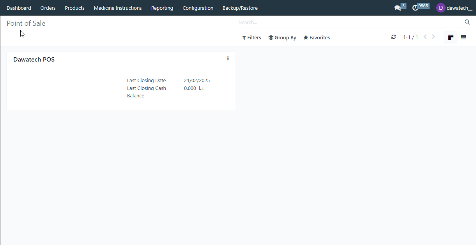Viewport: 476px width, 245px height.
Task: Click the 21/02/2025 closing date value
Action: click(x=197, y=81)
